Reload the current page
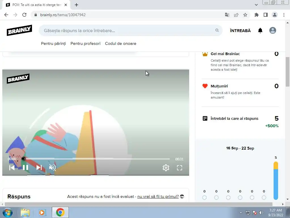The width and height of the screenshot is (290, 218). point(24,15)
